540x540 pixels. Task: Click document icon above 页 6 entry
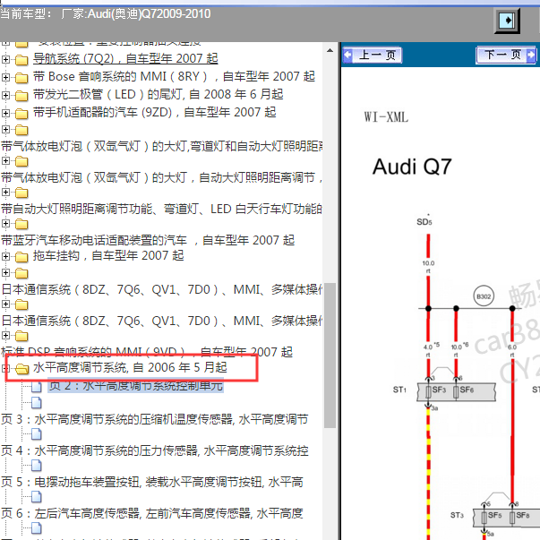pyautogui.click(x=37, y=497)
